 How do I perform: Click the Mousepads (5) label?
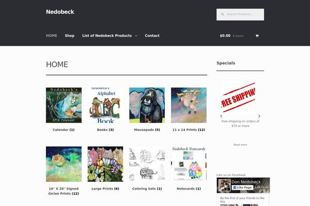coord(147,130)
